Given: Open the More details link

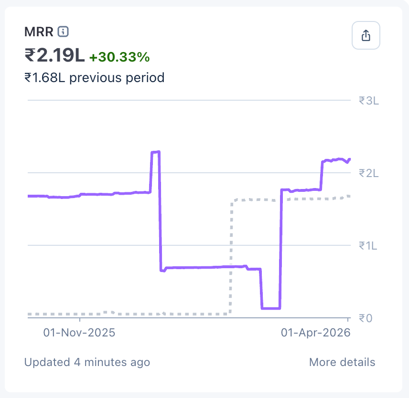Looking at the screenshot, I should pyautogui.click(x=342, y=362).
